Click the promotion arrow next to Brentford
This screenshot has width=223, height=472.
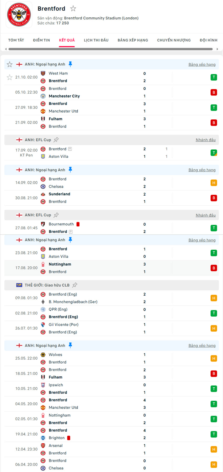tap(70, 149)
